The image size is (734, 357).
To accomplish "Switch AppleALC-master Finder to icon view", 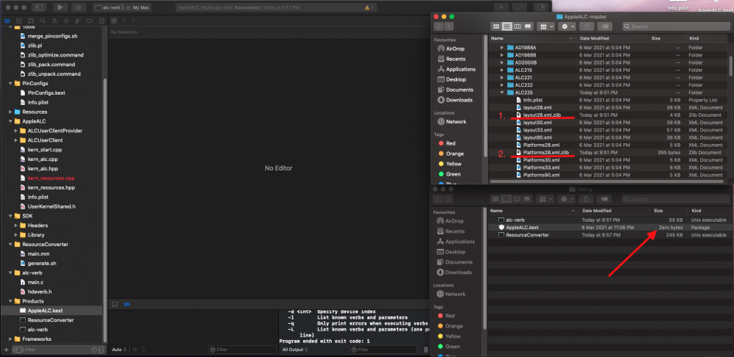I will (495, 26).
